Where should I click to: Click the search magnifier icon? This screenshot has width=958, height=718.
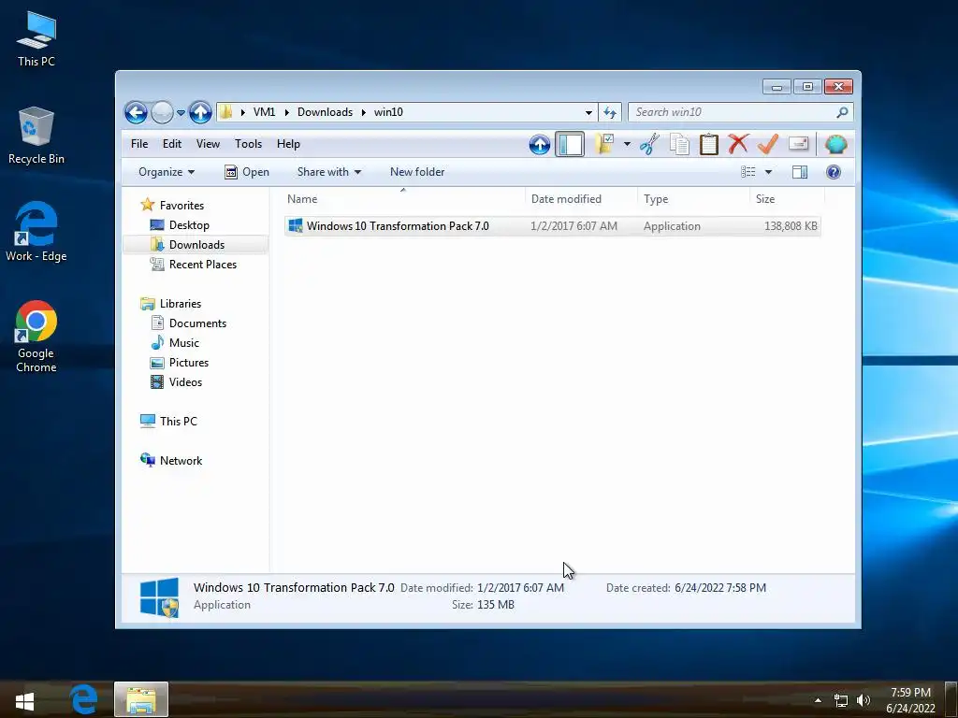pyautogui.click(x=842, y=112)
